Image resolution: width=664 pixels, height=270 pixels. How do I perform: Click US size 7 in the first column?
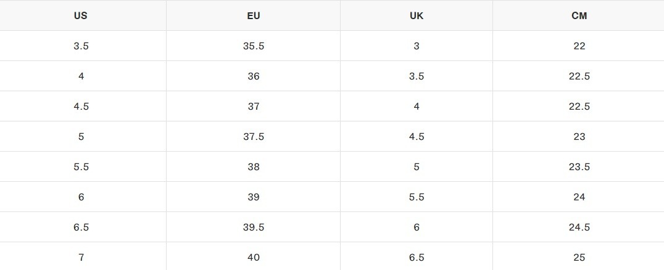(81, 258)
